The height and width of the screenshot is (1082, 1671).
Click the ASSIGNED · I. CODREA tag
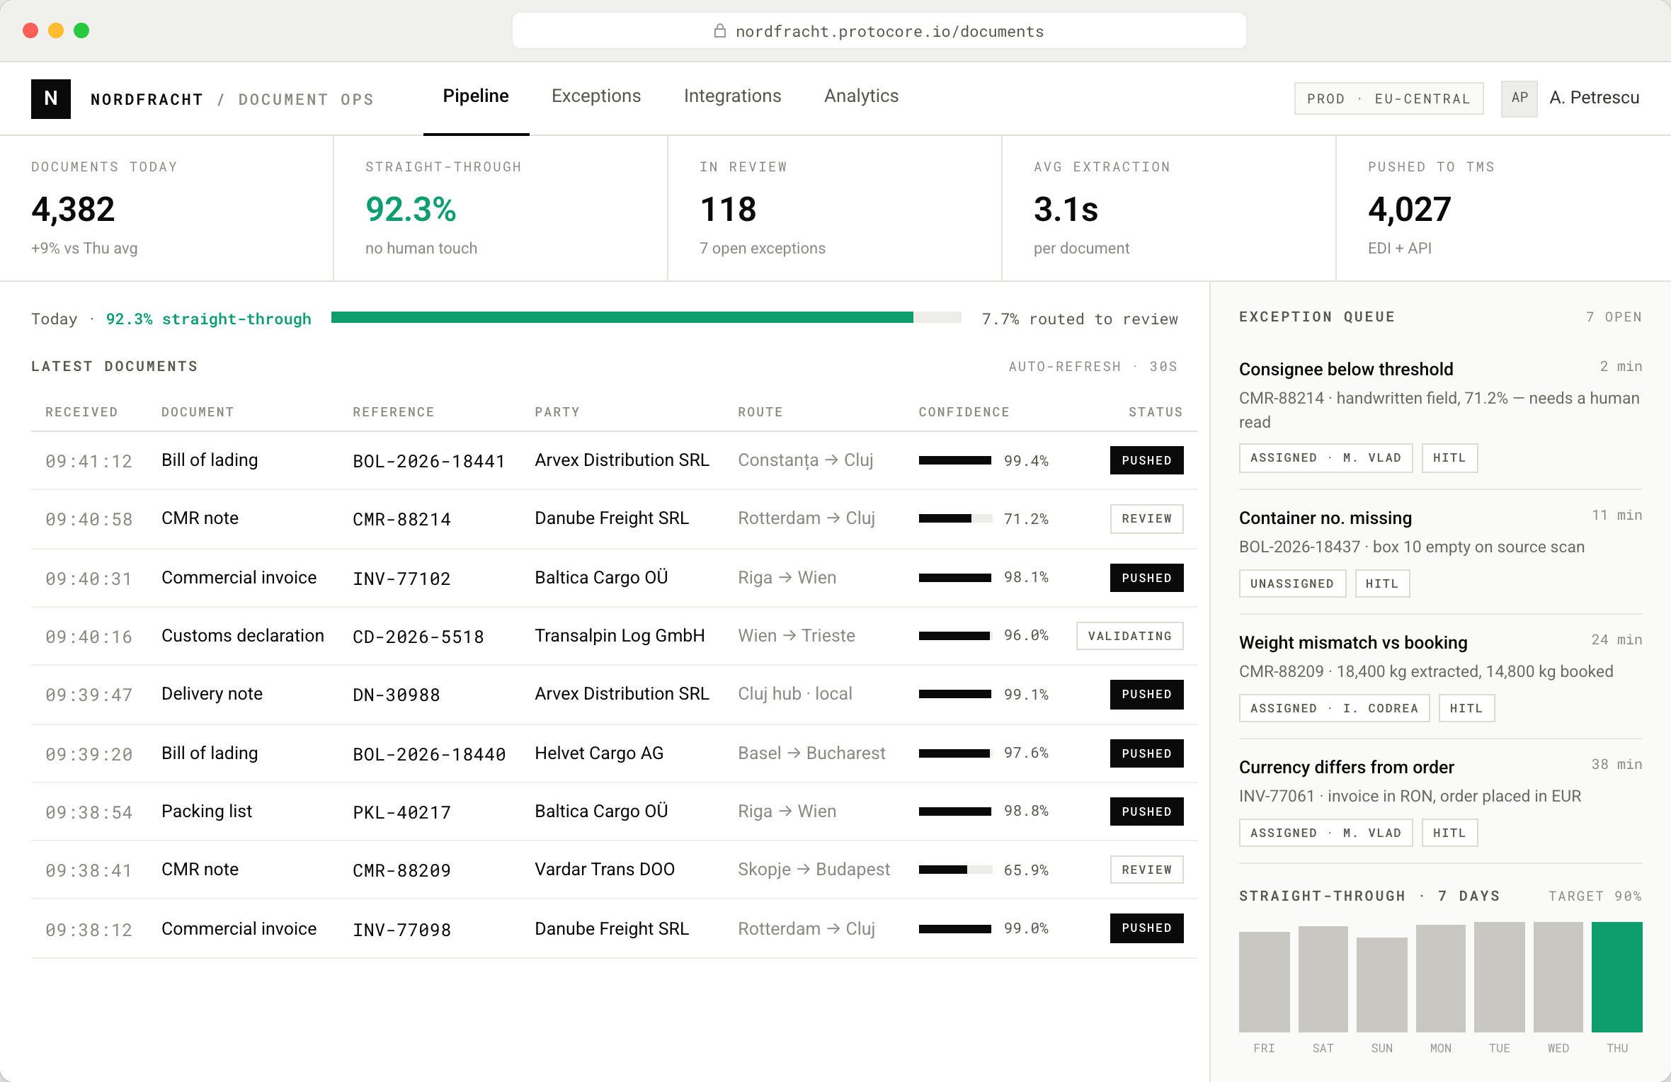click(1334, 708)
